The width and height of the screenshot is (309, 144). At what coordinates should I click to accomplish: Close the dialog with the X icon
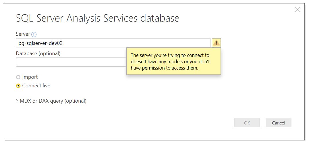[x=298, y=9]
